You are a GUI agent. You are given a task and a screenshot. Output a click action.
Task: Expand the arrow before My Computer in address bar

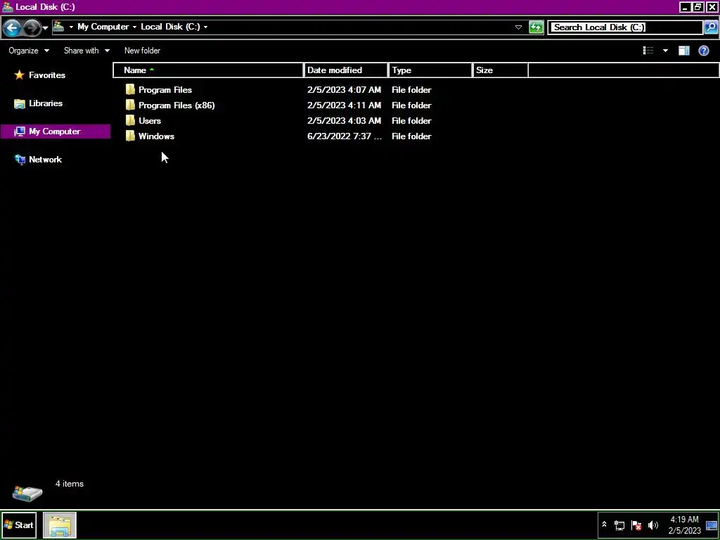click(71, 27)
